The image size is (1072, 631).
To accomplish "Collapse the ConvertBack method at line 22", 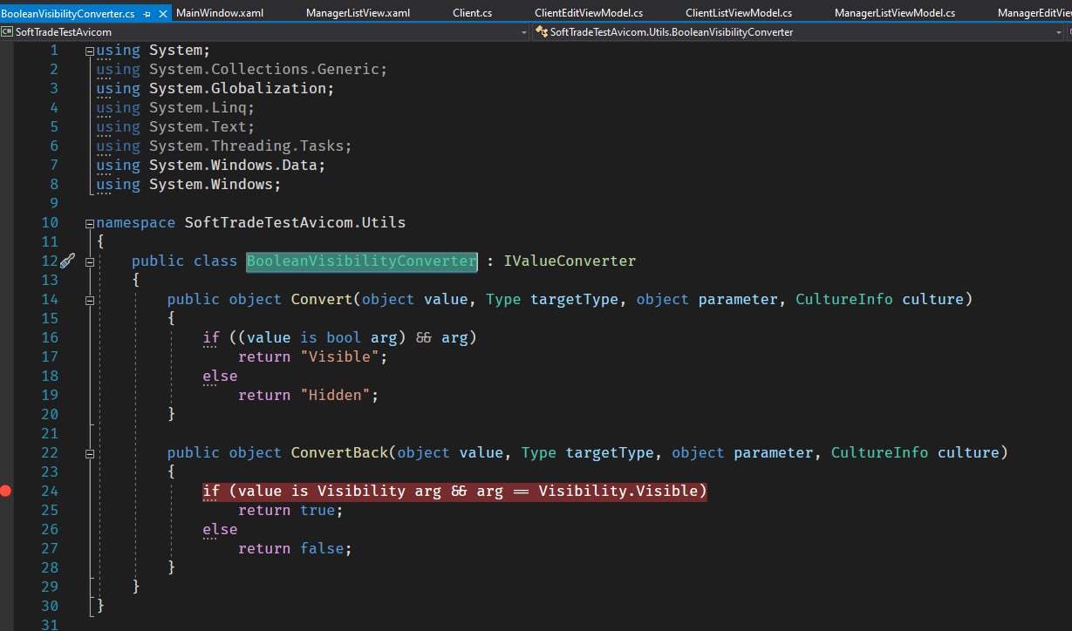I will tap(90, 453).
